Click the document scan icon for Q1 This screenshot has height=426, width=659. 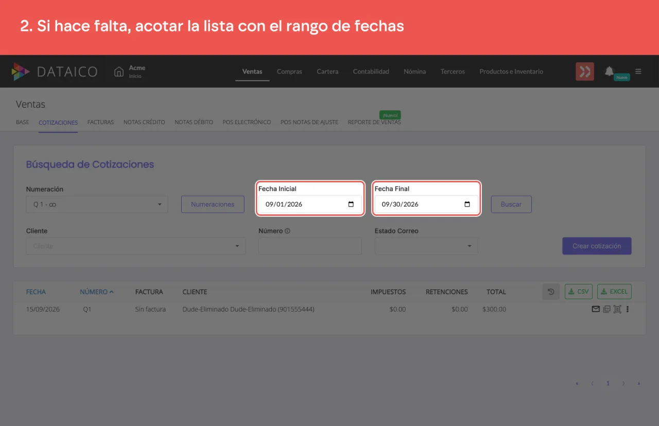point(617,309)
